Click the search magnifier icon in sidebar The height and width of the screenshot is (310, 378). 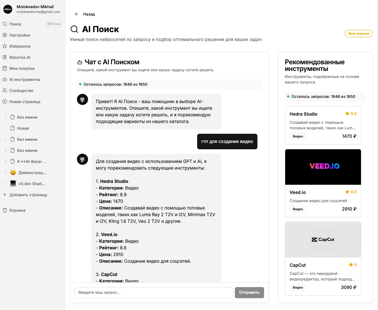click(5, 24)
